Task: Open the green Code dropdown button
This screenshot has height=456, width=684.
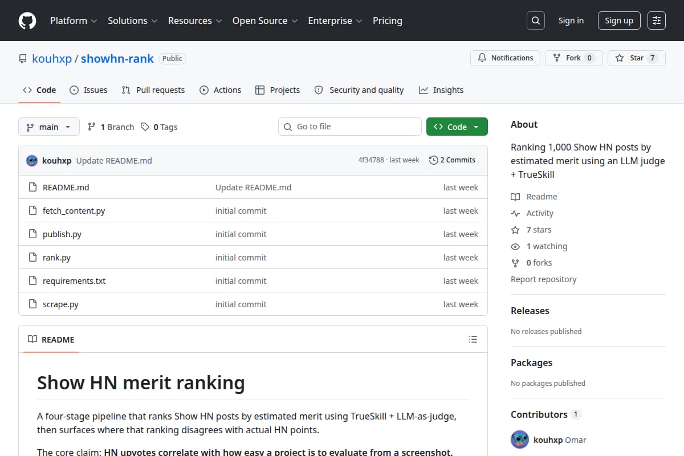Action: (457, 127)
